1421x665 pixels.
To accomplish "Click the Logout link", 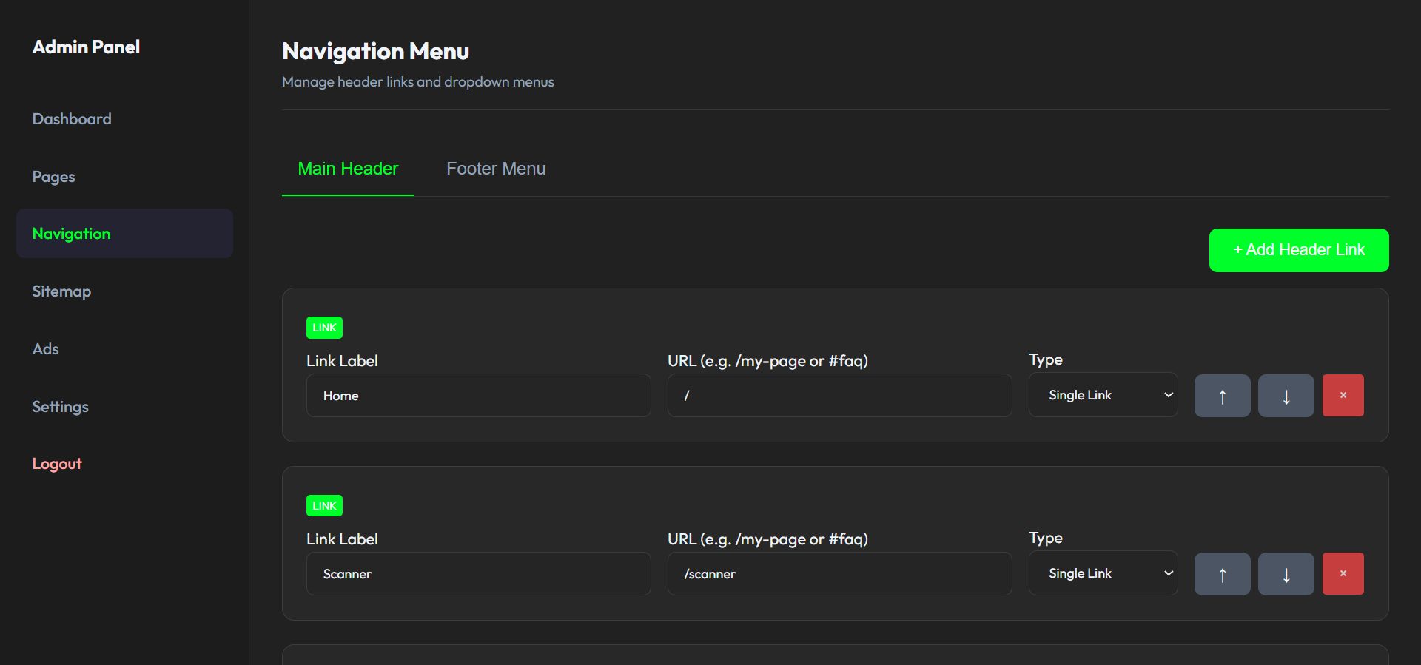I will pos(57,464).
